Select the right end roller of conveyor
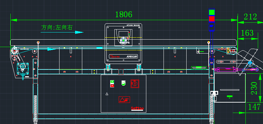Image resolution: width=263 pixels, height=124 pixels. (x=233, y=50)
